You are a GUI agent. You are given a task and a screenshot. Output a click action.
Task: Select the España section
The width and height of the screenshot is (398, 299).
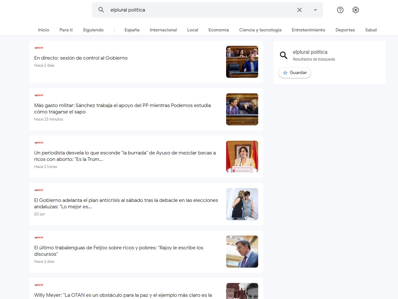(132, 30)
